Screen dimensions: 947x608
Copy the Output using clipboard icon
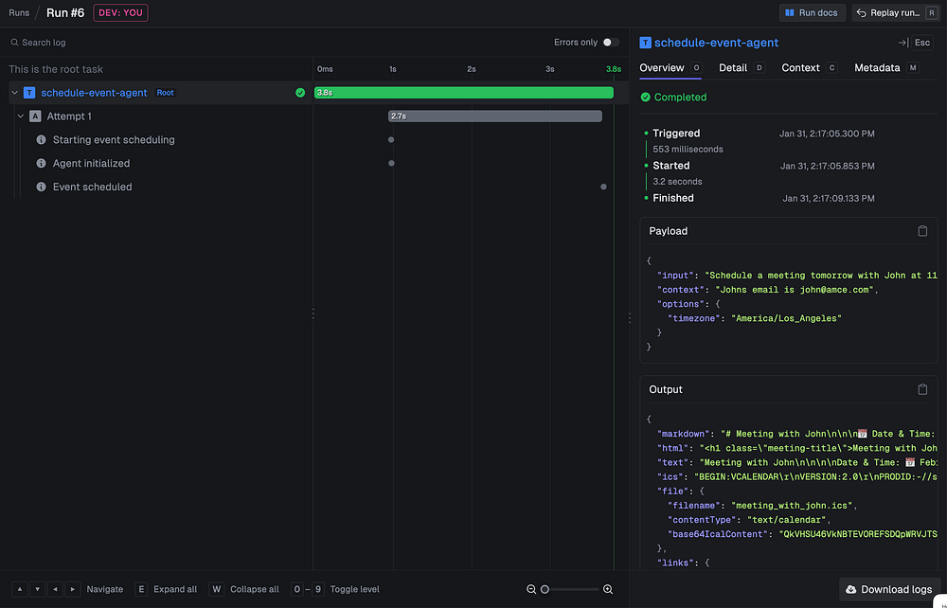coord(922,389)
